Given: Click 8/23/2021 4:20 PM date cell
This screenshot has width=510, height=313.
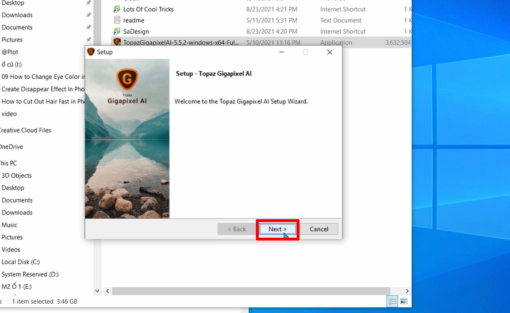Looking at the screenshot, I should 271,31.
